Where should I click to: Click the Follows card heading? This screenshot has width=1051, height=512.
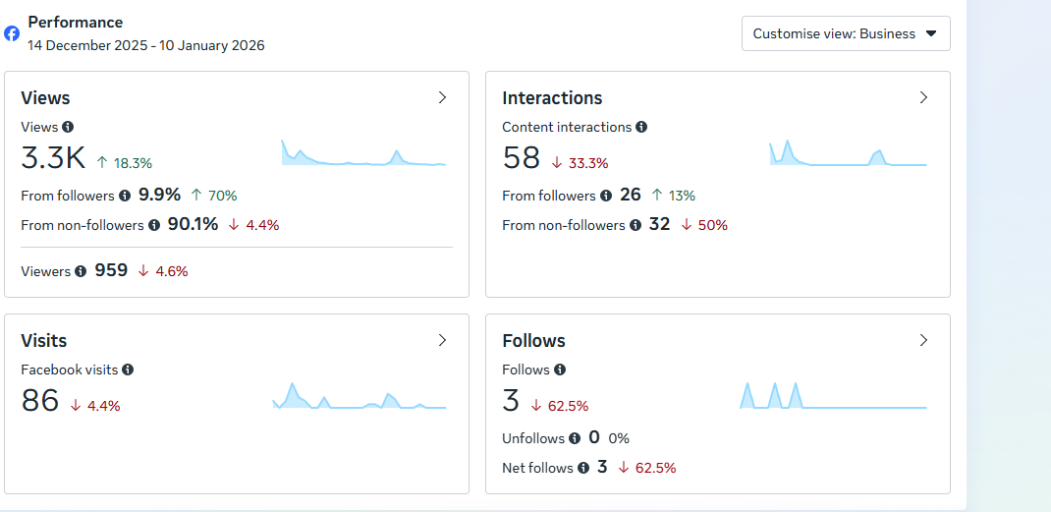pos(533,341)
